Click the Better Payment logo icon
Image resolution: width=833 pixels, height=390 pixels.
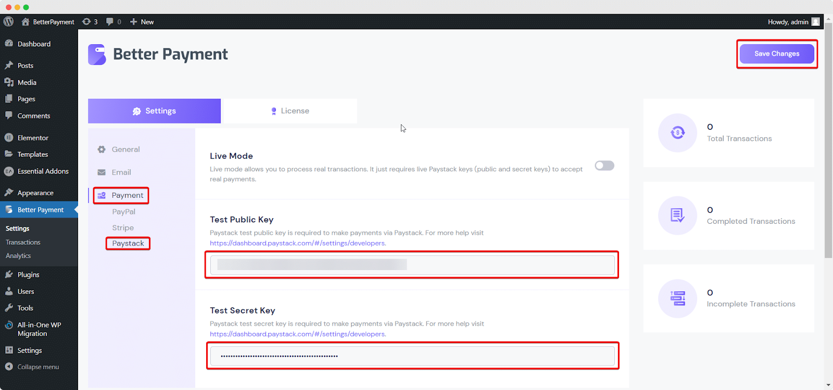click(97, 54)
